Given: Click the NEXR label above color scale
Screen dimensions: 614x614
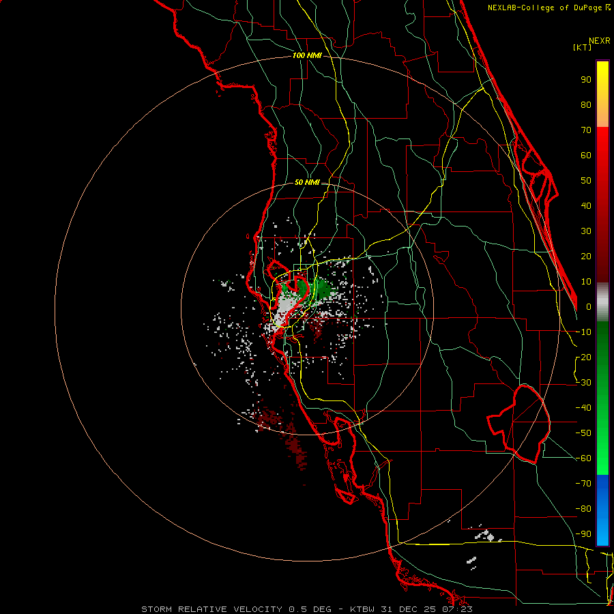Looking at the screenshot, I should (600, 41).
